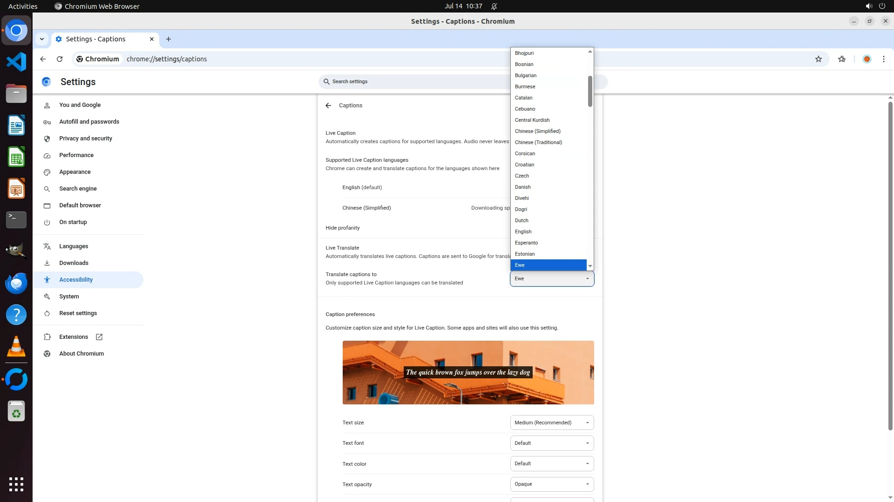Click the language list scrollbar down arrow

pos(590,266)
